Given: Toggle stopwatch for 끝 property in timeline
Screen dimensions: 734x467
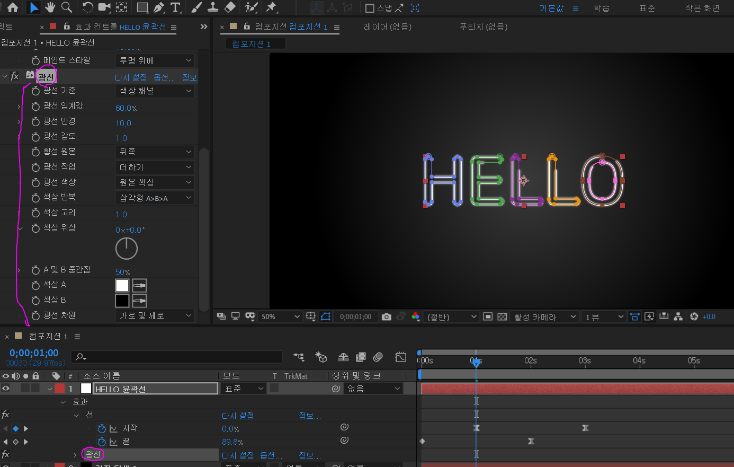Looking at the screenshot, I should coord(102,442).
